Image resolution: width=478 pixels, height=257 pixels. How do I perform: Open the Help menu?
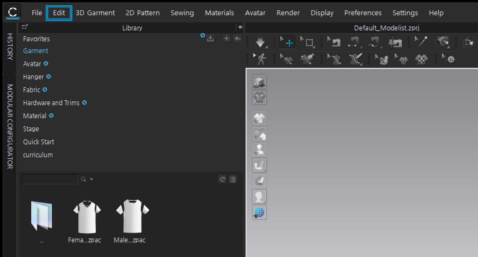[436, 13]
